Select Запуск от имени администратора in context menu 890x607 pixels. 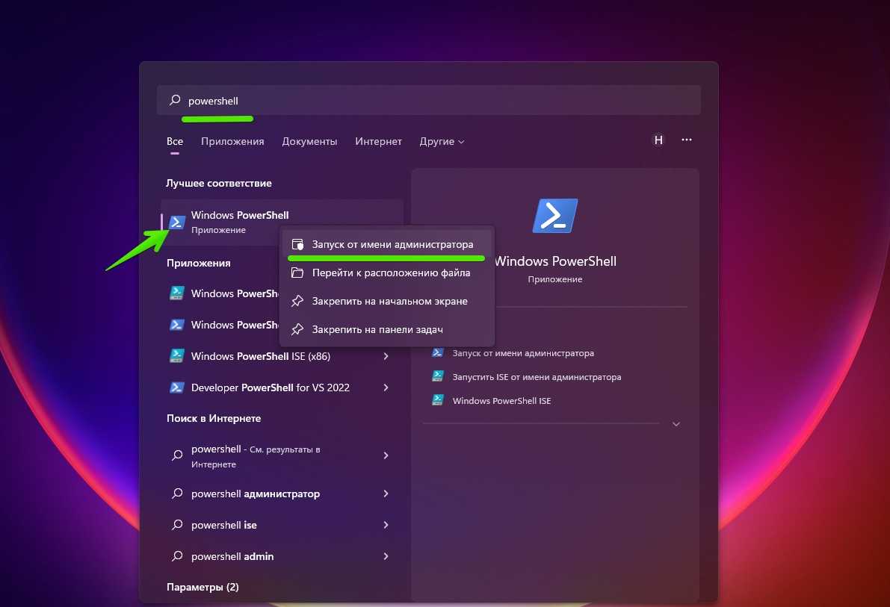[x=386, y=244]
